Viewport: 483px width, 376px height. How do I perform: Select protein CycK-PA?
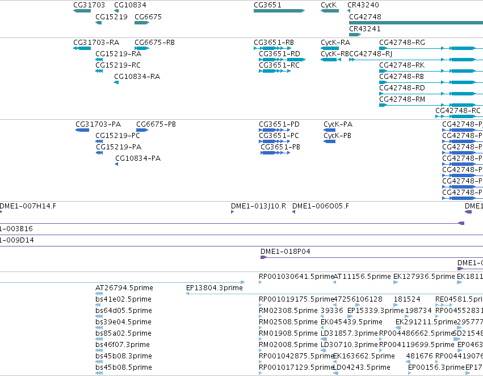click(338, 124)
